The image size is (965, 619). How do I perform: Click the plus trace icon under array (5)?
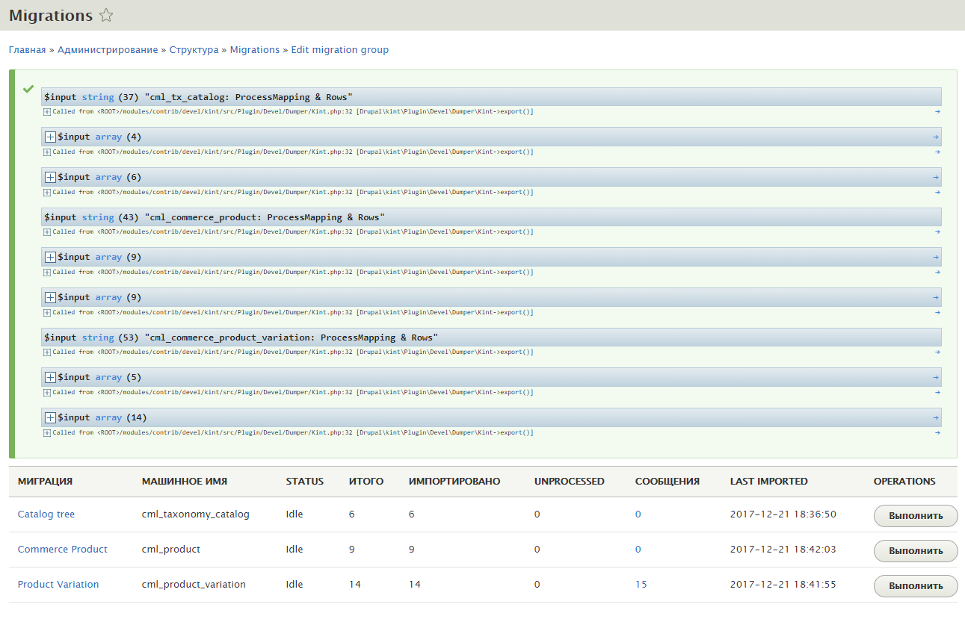tap(46, 391)
